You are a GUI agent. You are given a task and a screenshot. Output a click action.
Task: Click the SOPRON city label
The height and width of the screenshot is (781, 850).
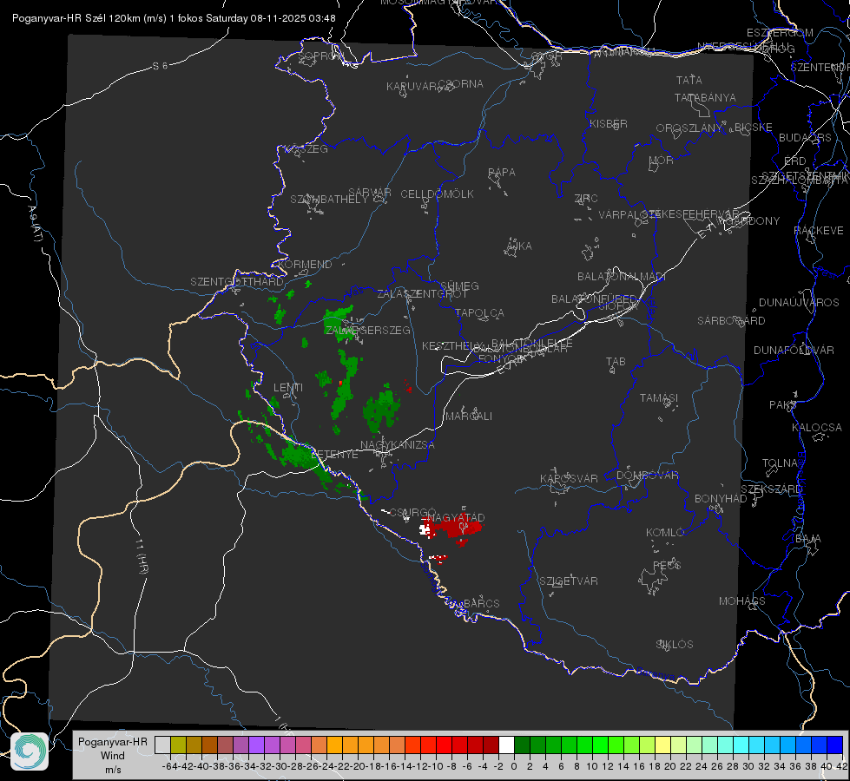click(321, 56)
